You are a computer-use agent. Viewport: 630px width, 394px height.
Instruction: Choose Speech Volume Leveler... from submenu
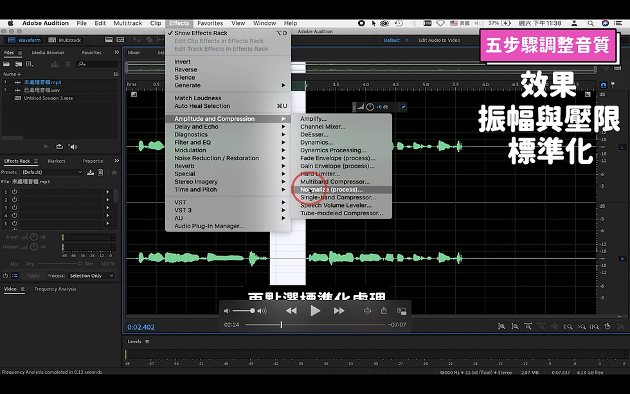341,205
